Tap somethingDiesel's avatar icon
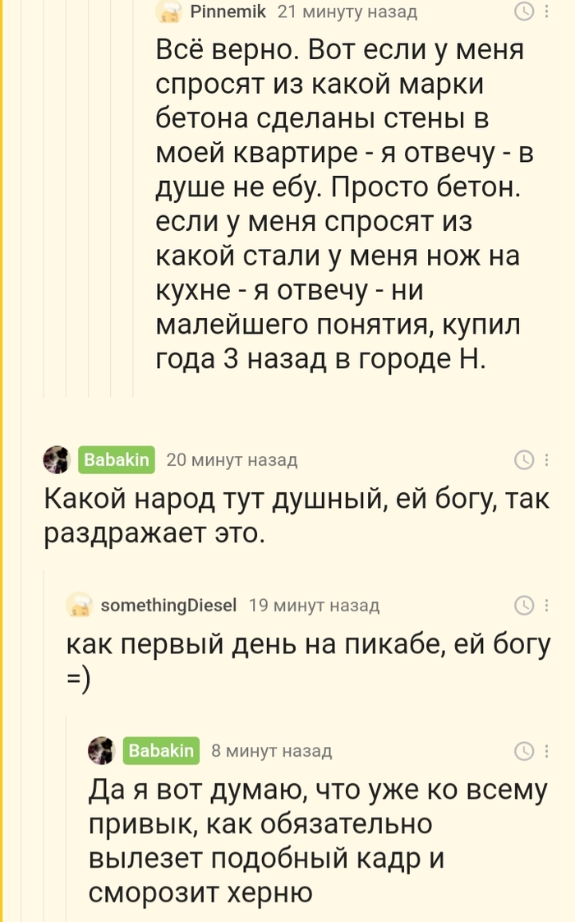 79,606
